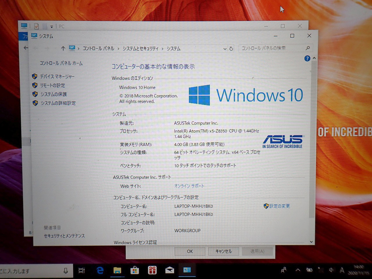Open System protection link in sidebar

(54, 94)
